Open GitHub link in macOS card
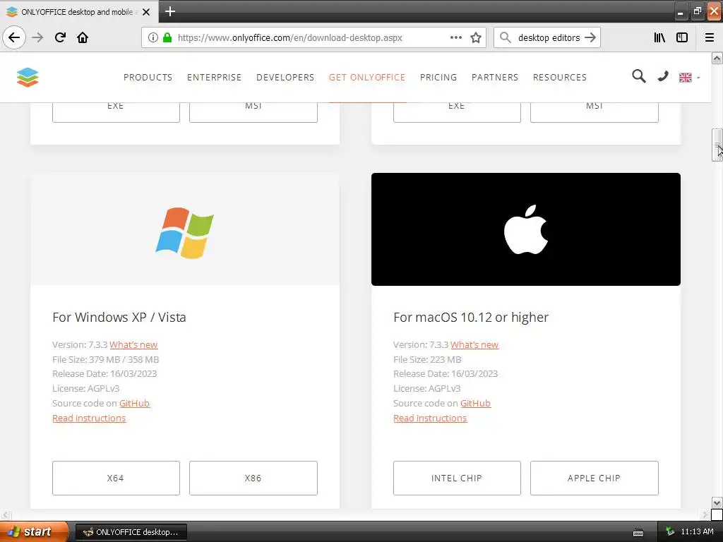 tap(475, 403)
